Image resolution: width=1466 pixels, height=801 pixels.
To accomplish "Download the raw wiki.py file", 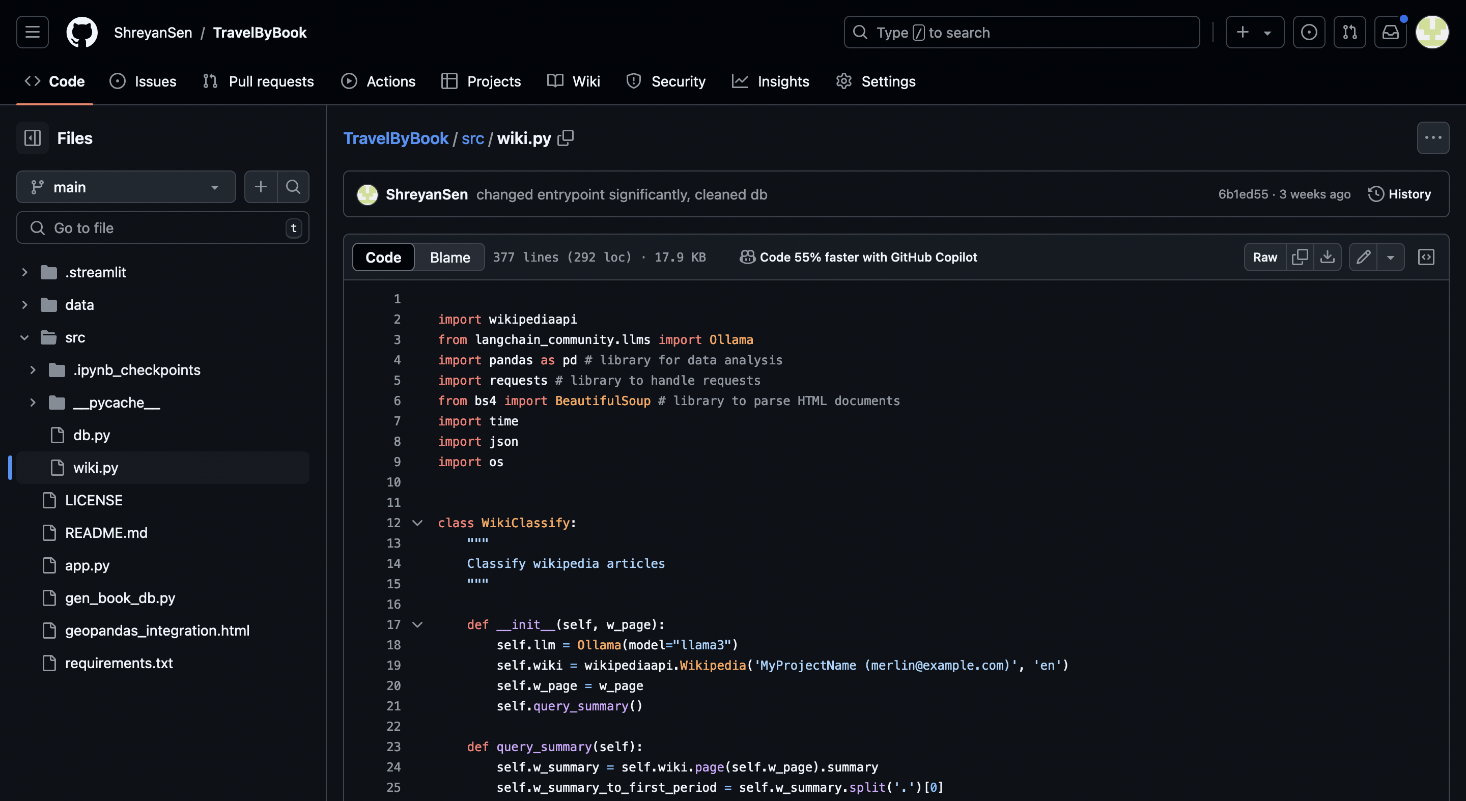I will pyautogui.click(x=1327, y=257).
